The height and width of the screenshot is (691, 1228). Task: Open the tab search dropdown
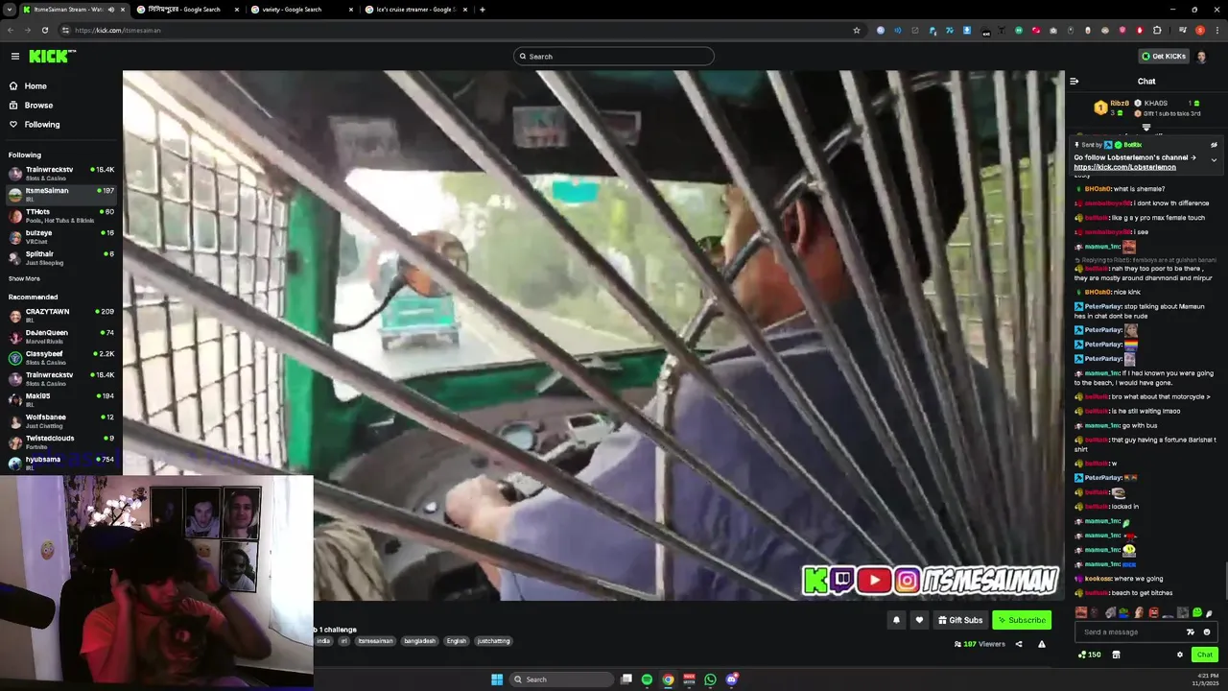pos(9,10)
